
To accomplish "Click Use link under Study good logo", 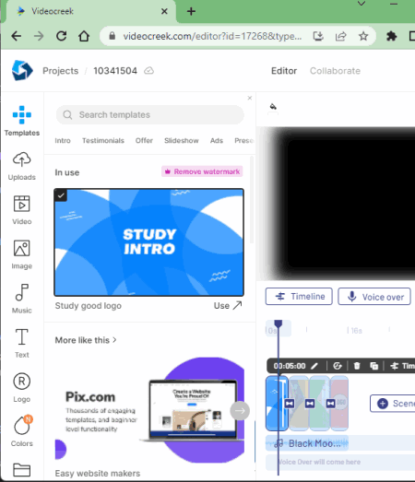I will (228, 306).
